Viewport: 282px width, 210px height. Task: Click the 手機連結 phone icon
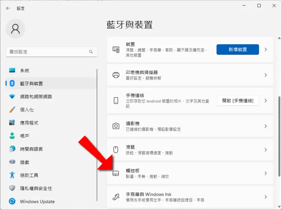pos(116,101)
